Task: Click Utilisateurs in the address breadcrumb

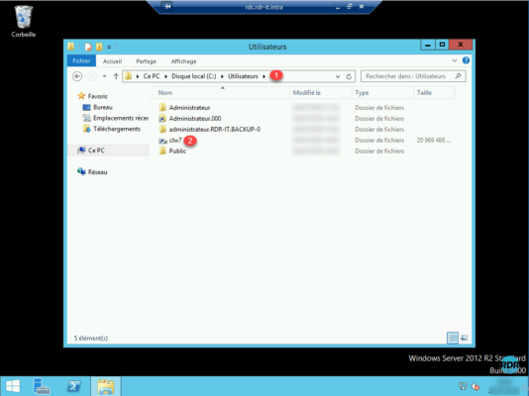Action: pos(243,76)
